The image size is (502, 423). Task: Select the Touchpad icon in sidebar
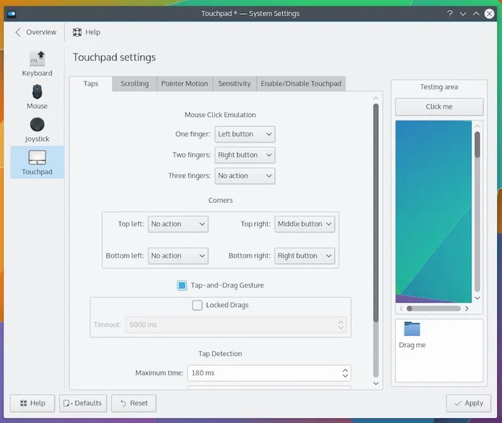[x=37, y=159]
